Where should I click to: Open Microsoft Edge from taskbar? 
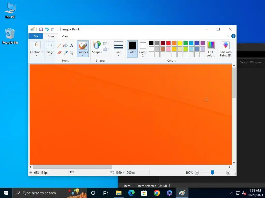[131, 193]
